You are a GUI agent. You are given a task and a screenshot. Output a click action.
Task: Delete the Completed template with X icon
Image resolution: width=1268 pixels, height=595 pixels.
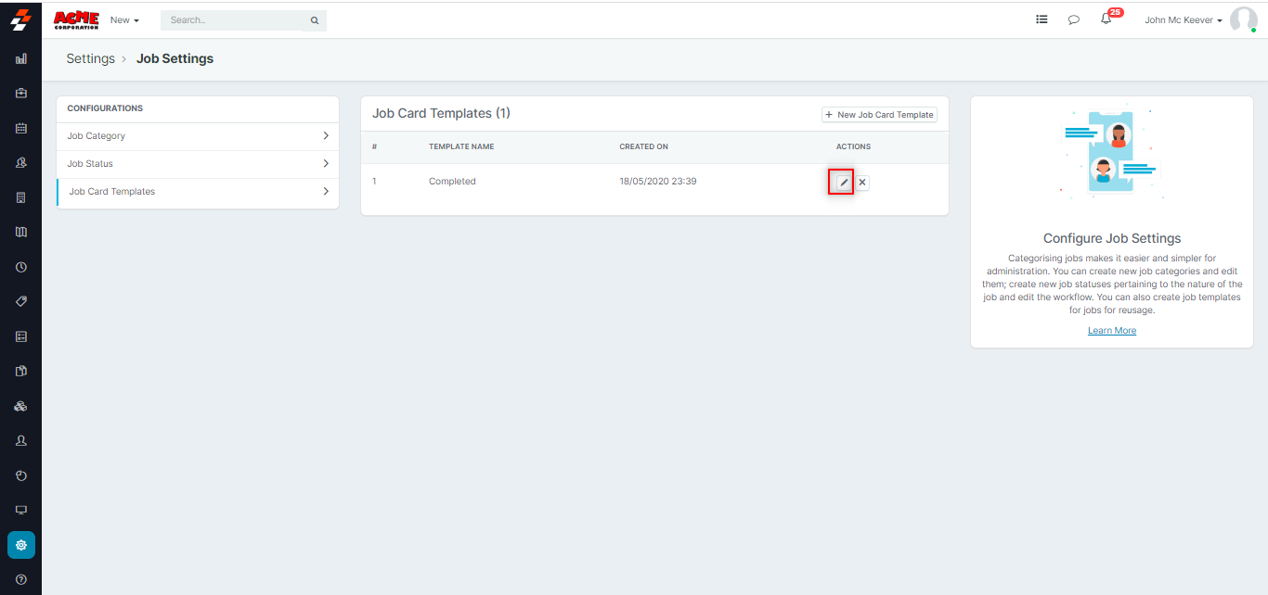(862, 183)
